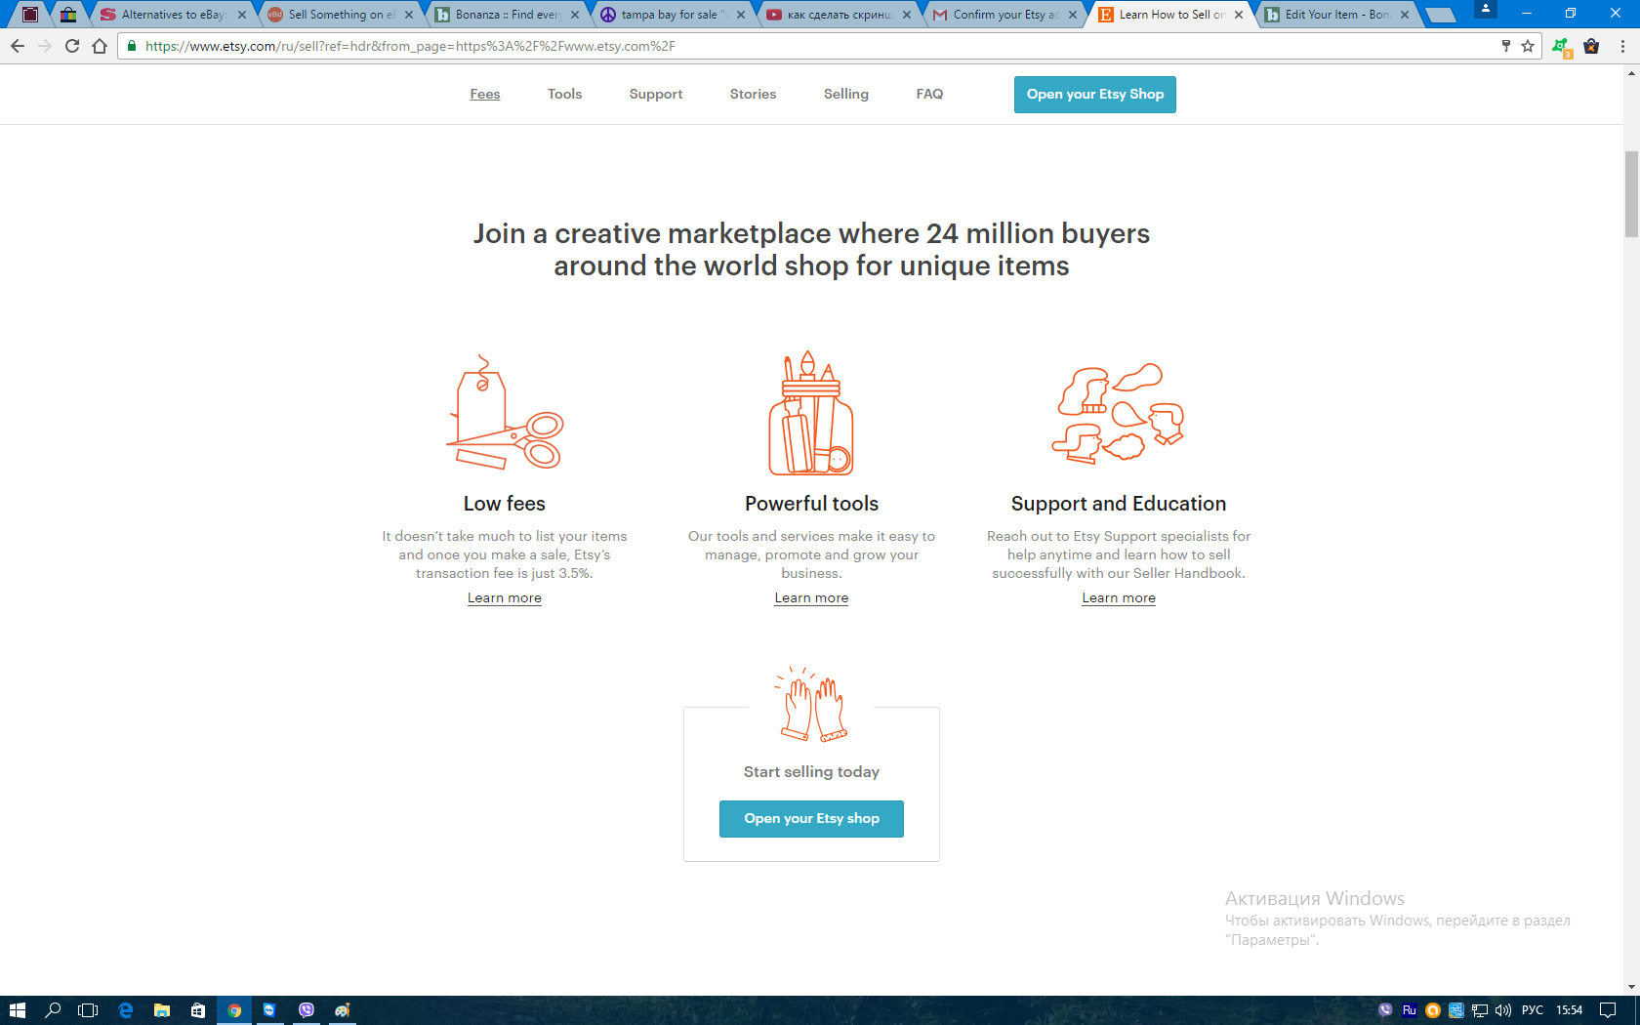Click the Low fees heading

505,504
